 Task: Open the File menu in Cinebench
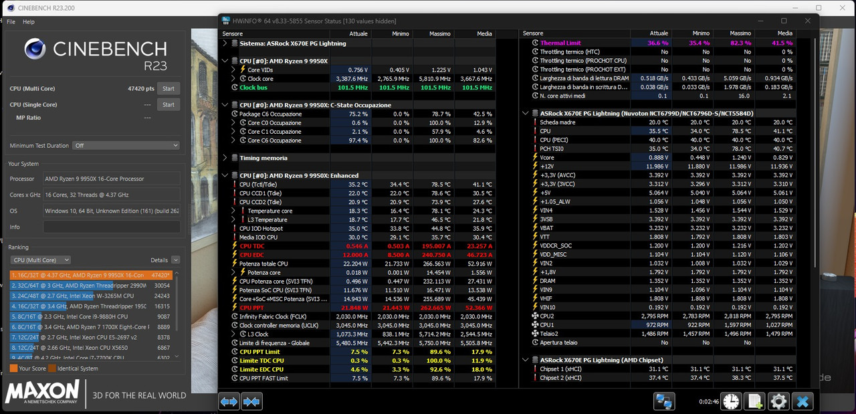[11, 22]
